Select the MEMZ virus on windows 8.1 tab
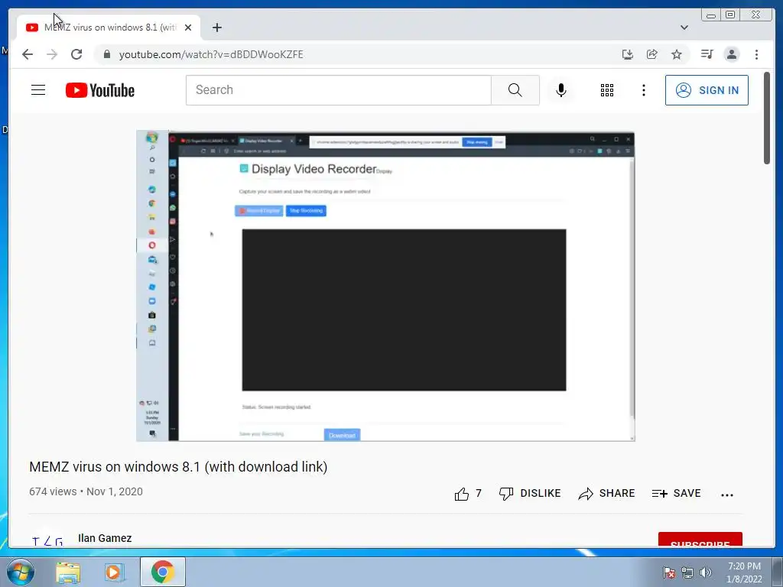The image size is (783, 587). pos(109,28)
